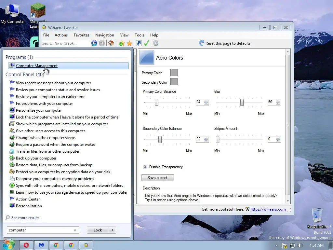Click the Stripes Amount slider thumb
The height and width of the screenshot is (250, 333).
pos(218,139)
